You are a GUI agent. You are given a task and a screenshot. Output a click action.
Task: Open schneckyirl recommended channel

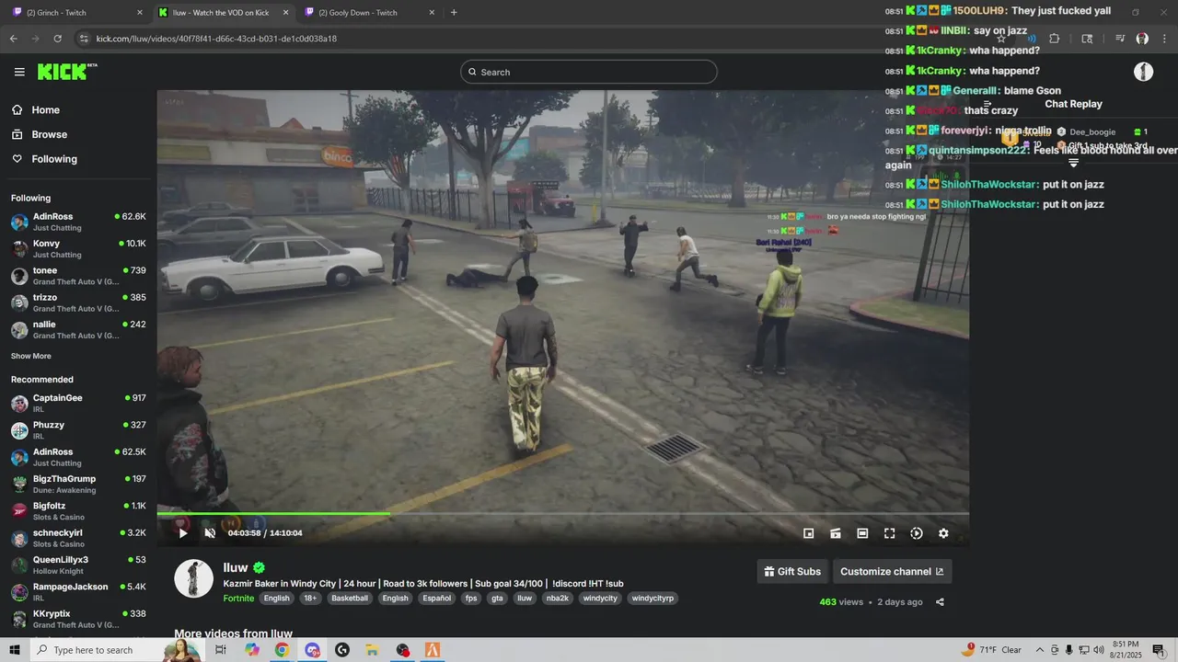coord(78,538)
